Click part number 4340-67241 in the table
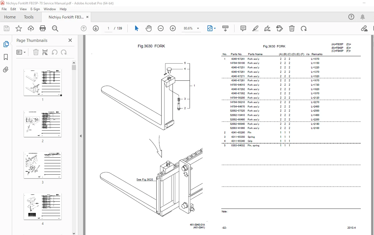 [238, 59]
